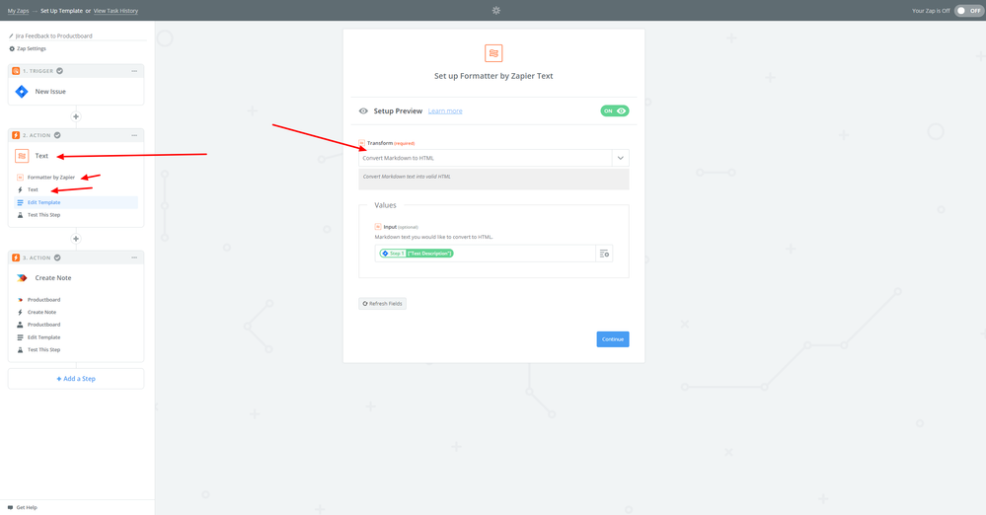Expand the Transform dropdown arrow

(x=621, y=158)
